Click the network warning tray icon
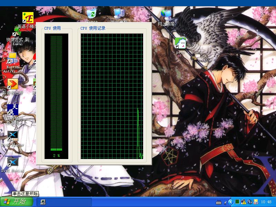Image resolution: width=276 pixels, height=207 pixels. [244, 202]
